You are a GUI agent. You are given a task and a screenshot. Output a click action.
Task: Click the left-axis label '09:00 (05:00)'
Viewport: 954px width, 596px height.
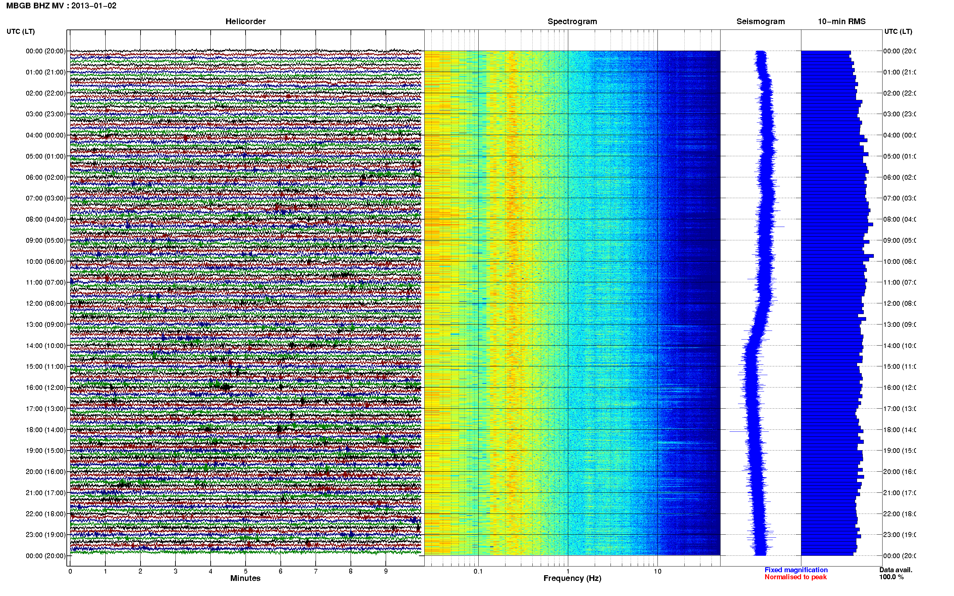[x=46, y=240]
